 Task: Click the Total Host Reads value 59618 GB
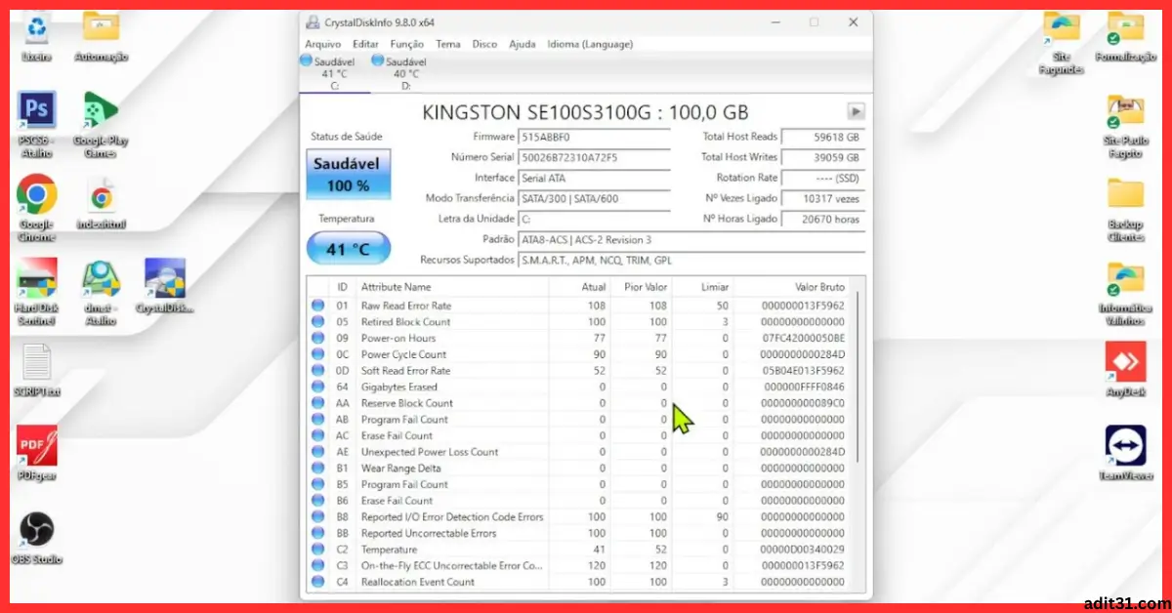(823, 138)
